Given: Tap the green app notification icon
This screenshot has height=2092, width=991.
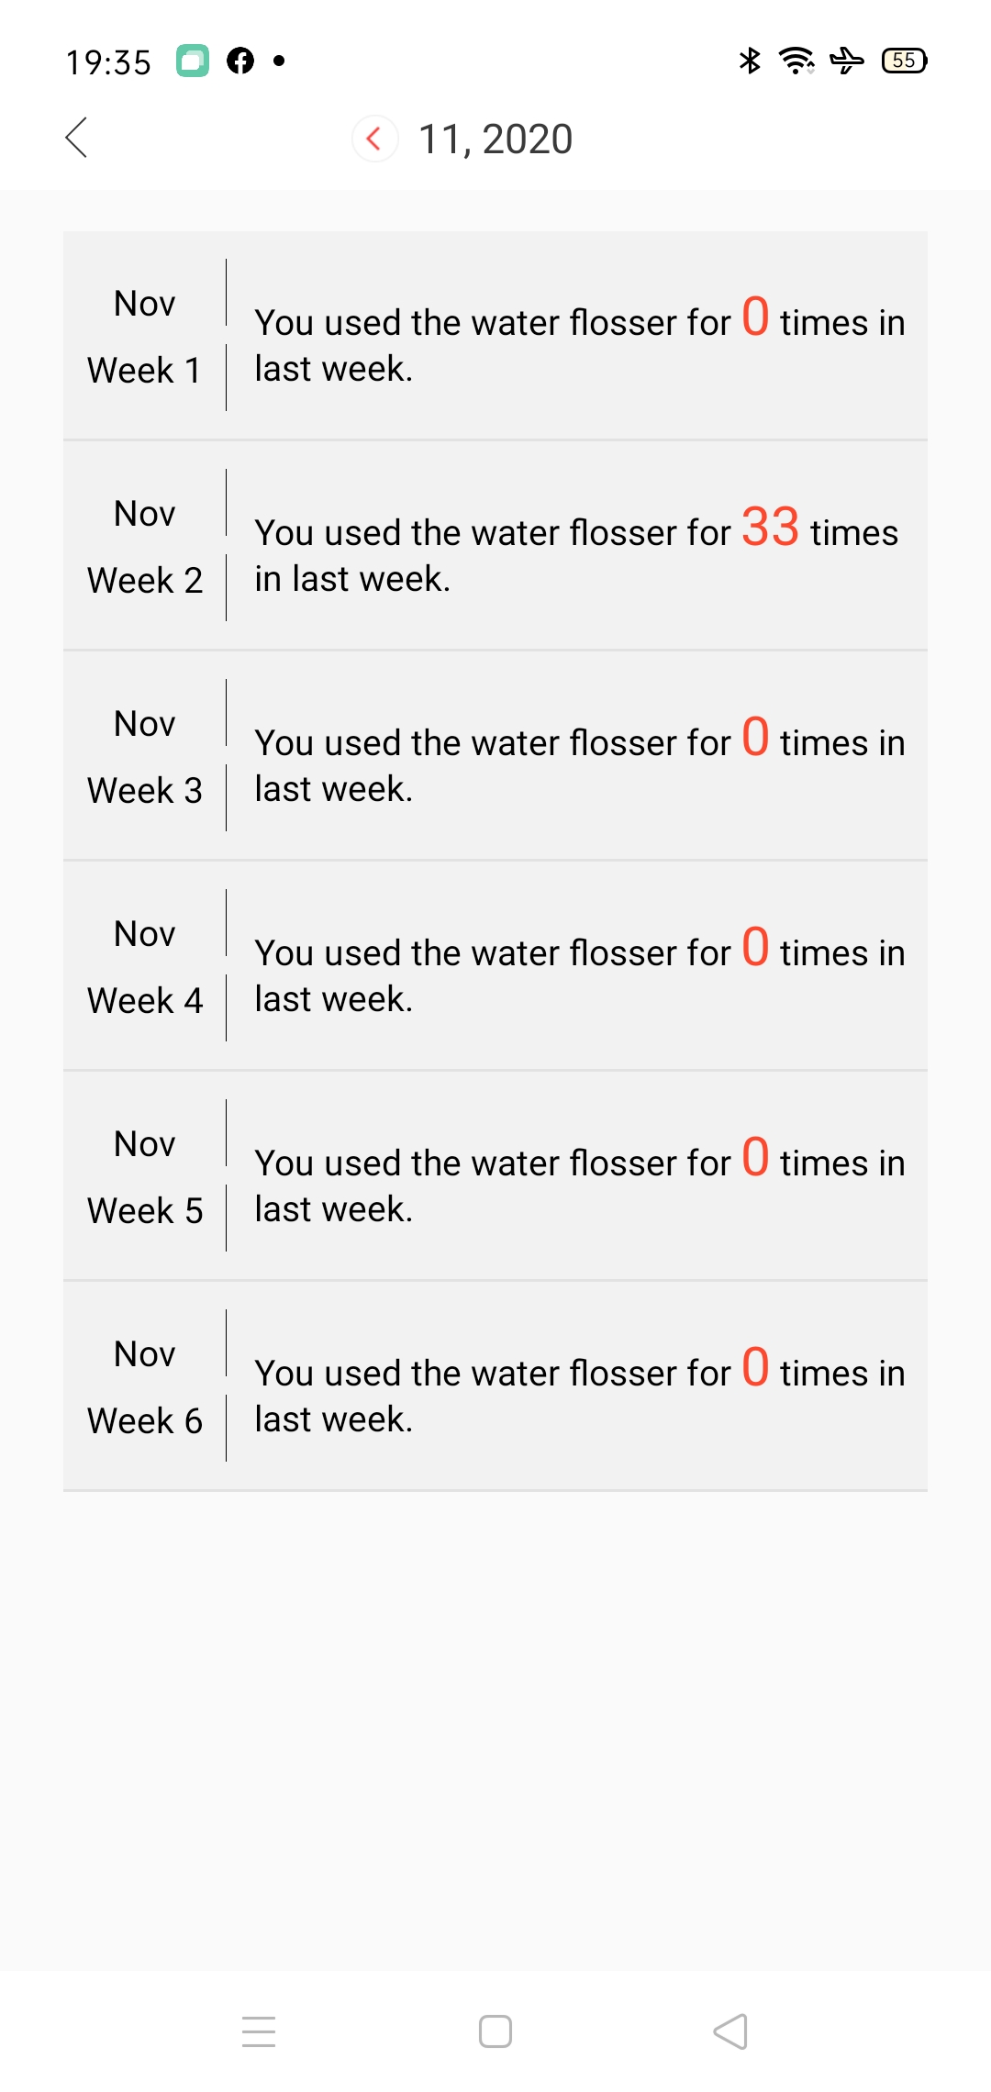Looking at the screenshot, I should (x=193, y=61).
